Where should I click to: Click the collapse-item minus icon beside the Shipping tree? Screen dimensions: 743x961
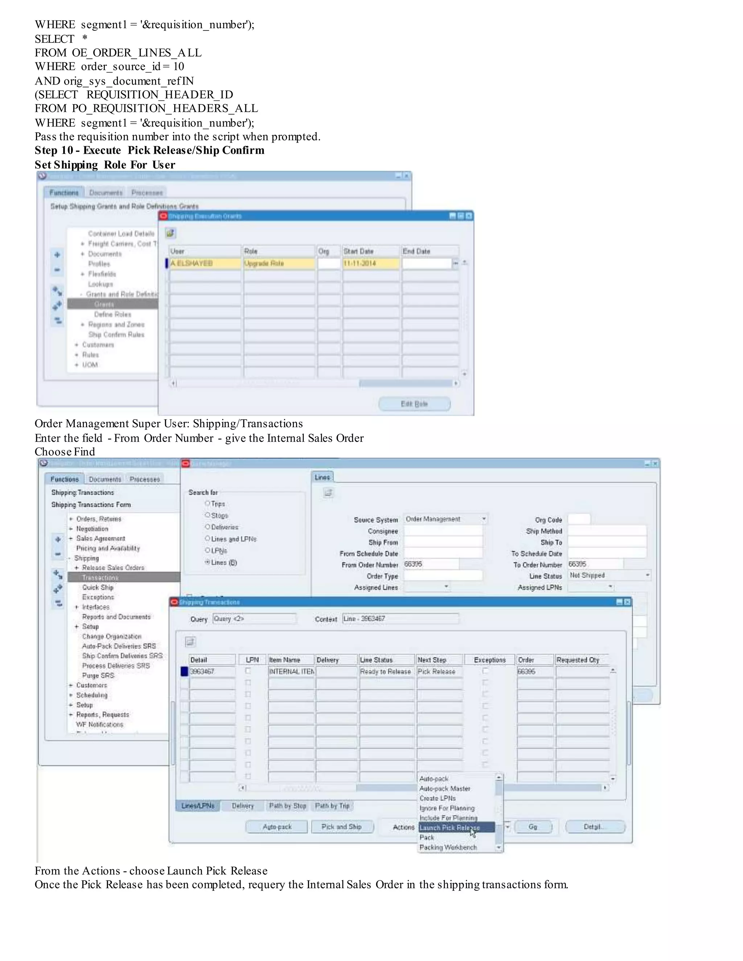[58, 553]
